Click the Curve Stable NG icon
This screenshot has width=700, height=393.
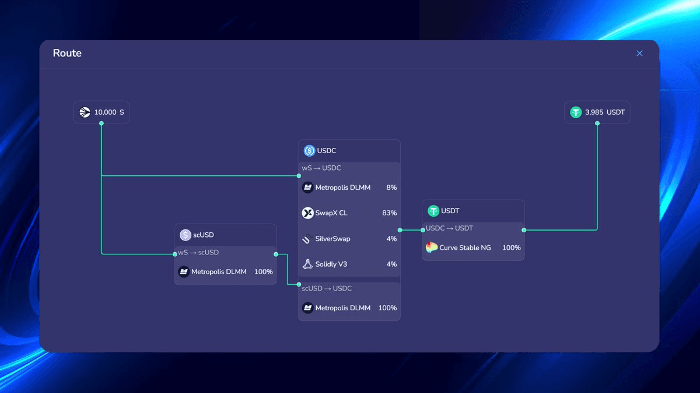click(432, 247)
